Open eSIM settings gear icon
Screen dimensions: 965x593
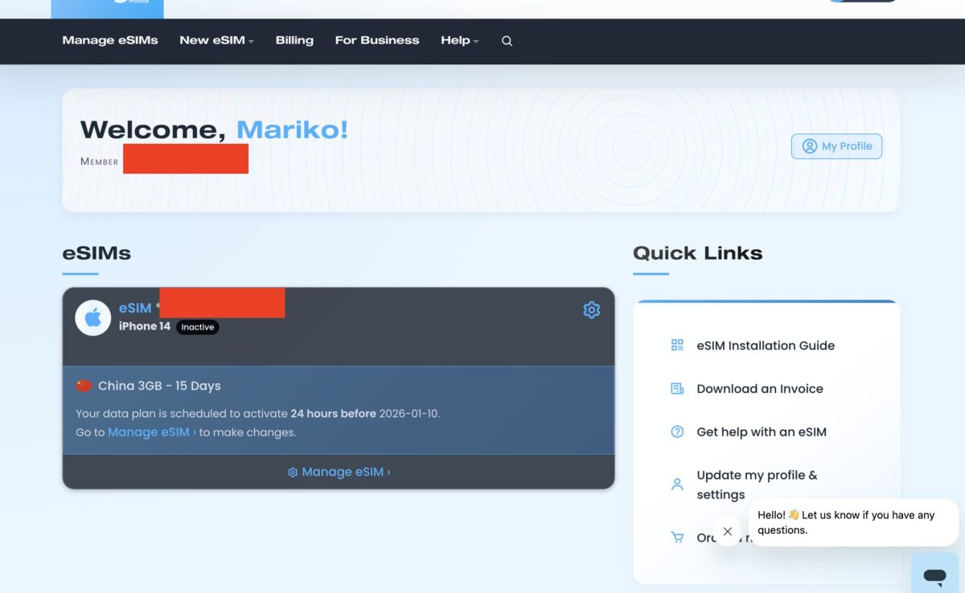click(592, 310)
